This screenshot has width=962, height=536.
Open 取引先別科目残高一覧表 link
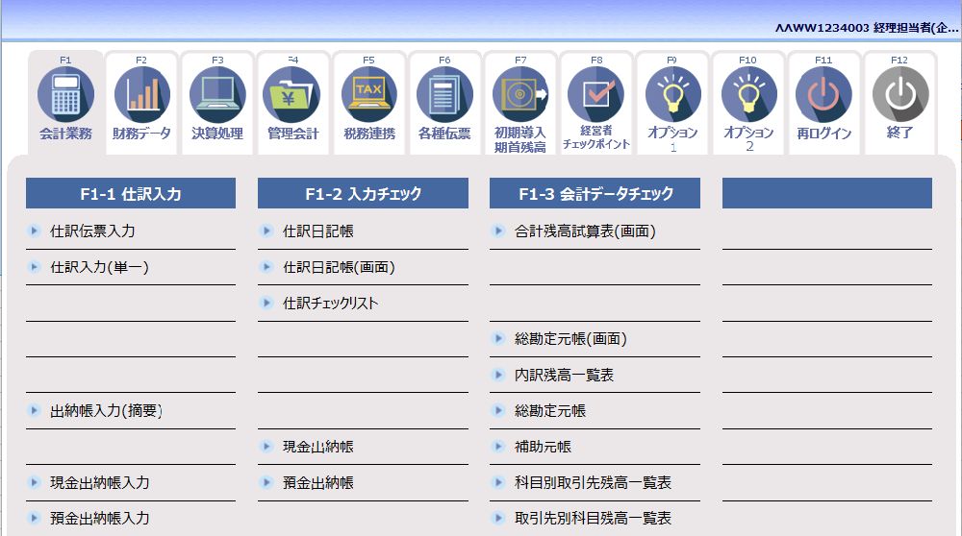[593, 519]
